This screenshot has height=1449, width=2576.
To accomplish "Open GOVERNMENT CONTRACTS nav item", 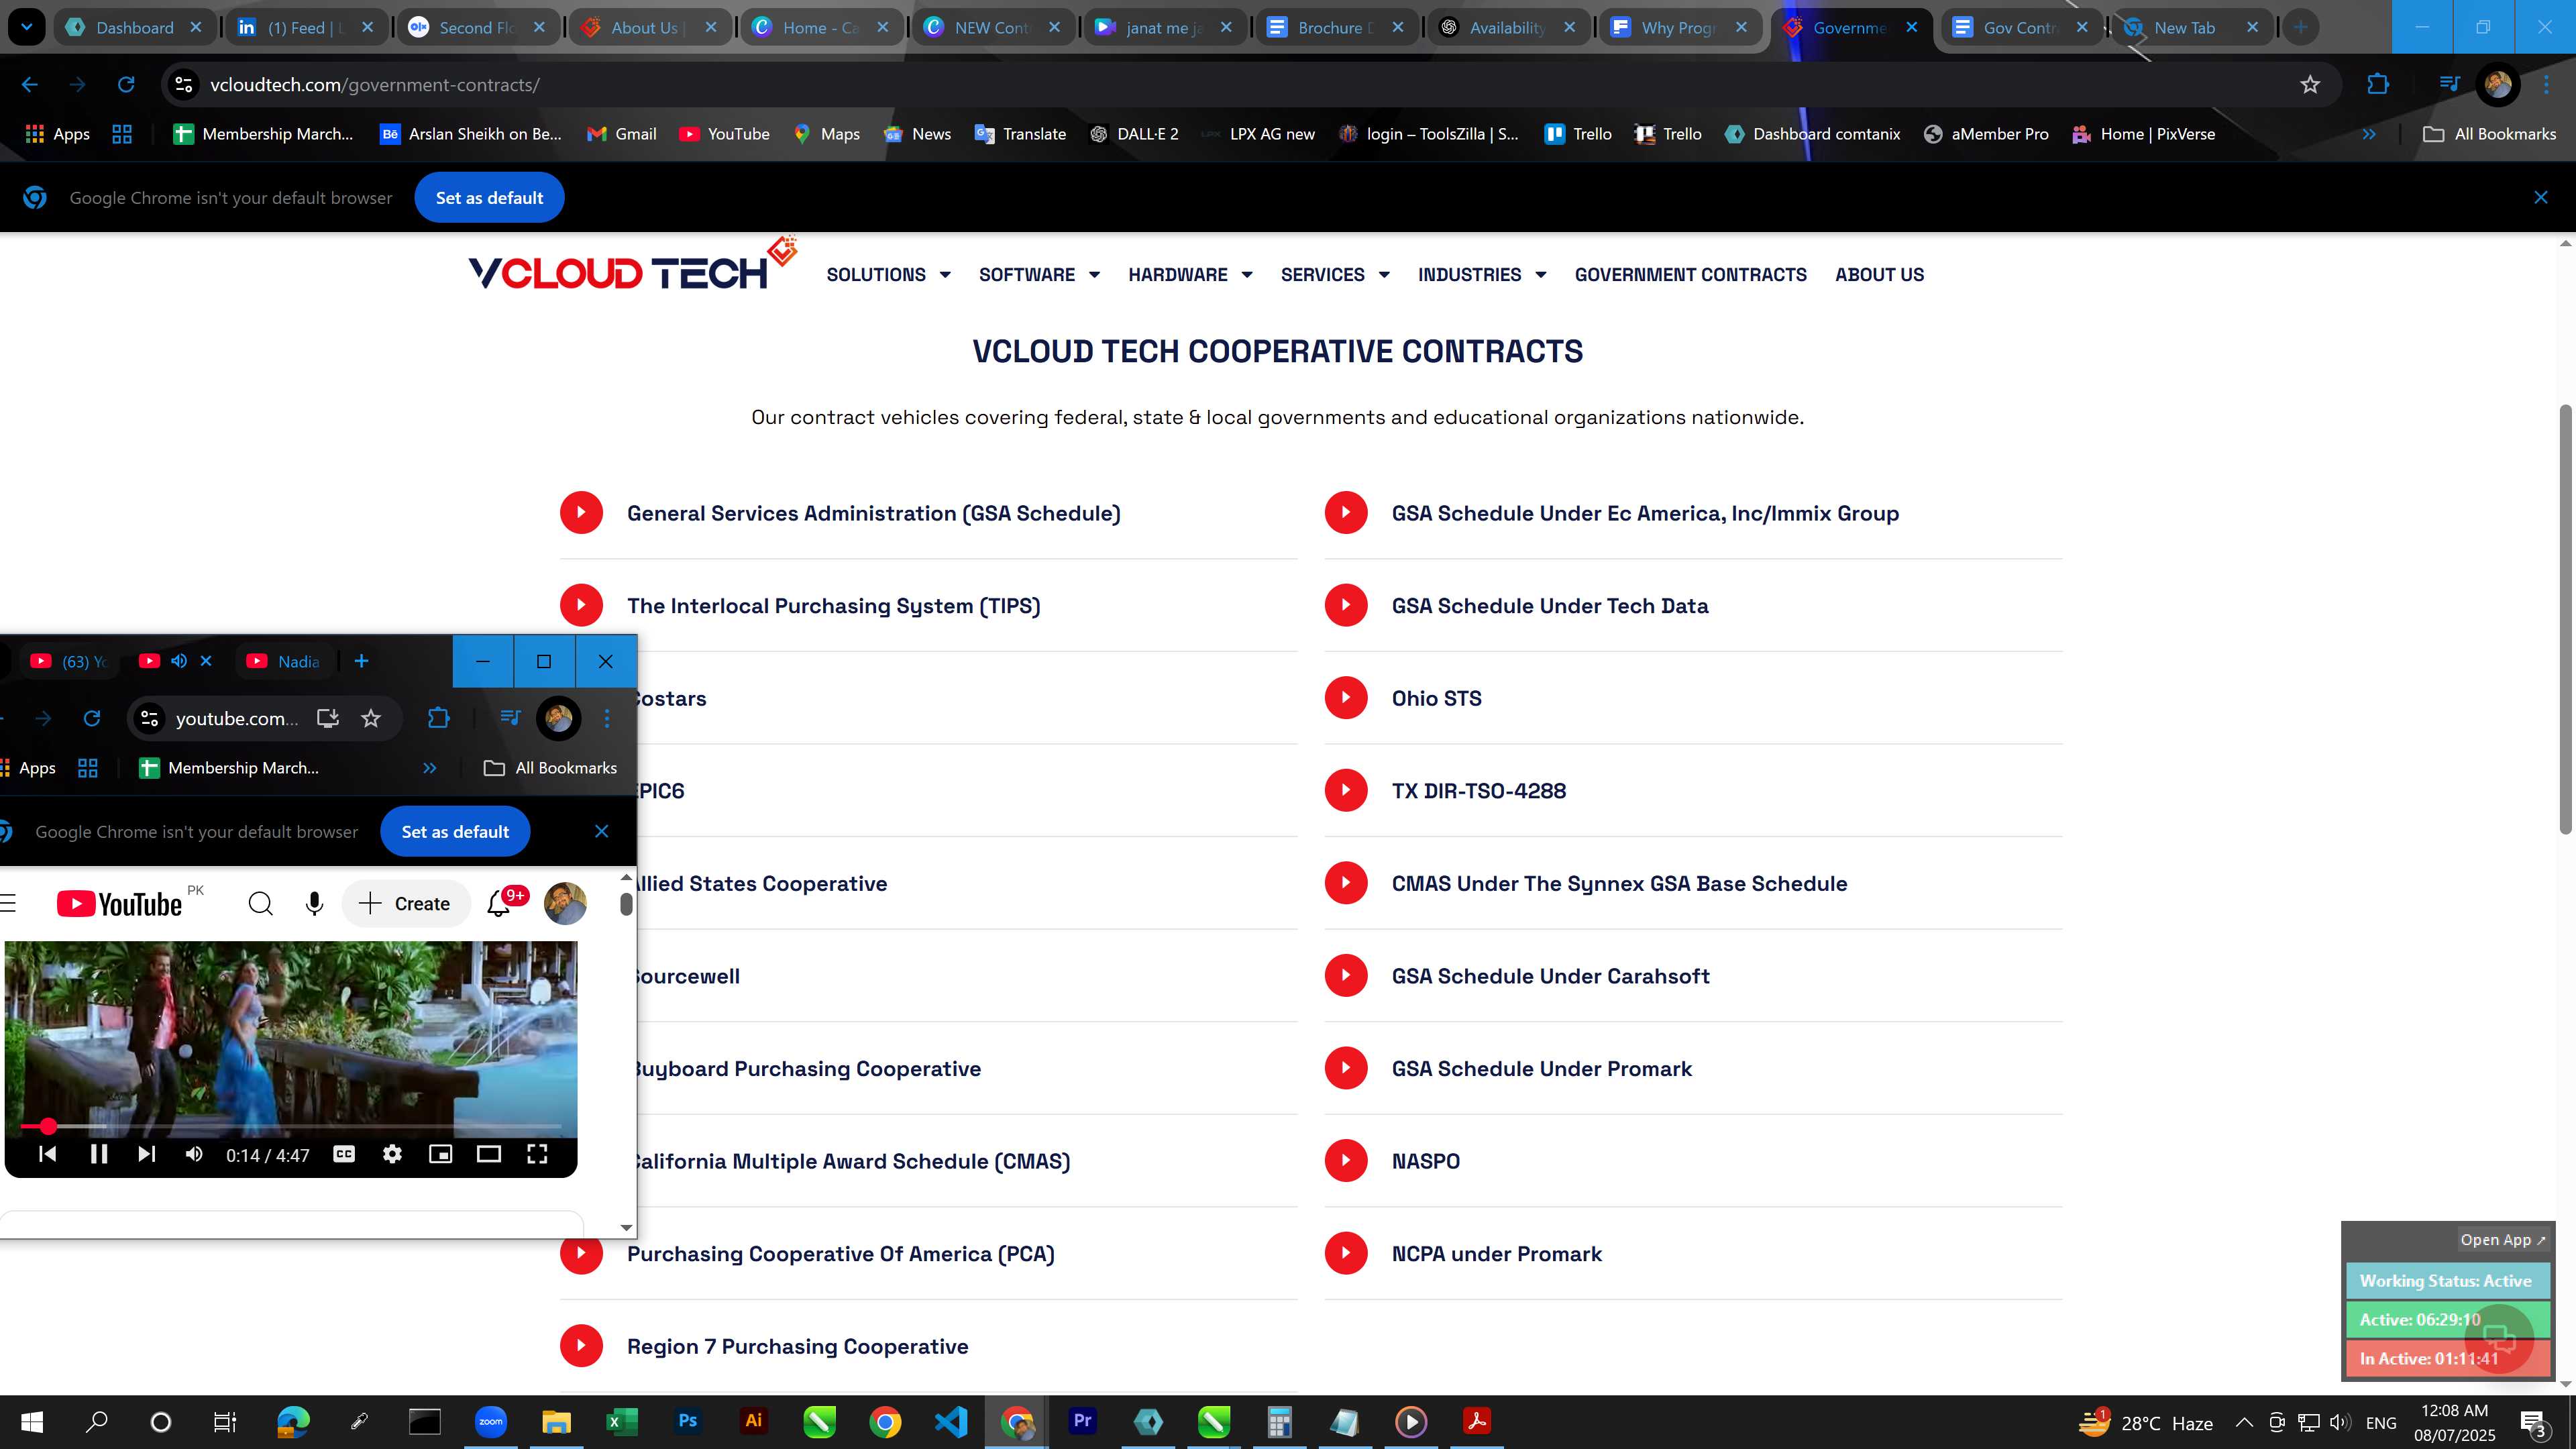I will (x=1690, y=275).
